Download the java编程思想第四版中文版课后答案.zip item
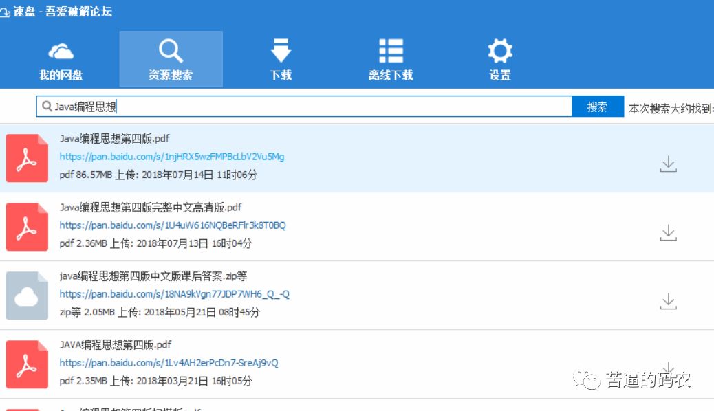Viewport: 714px width, 411px height. pyautogui.click(x=668, y=301)
